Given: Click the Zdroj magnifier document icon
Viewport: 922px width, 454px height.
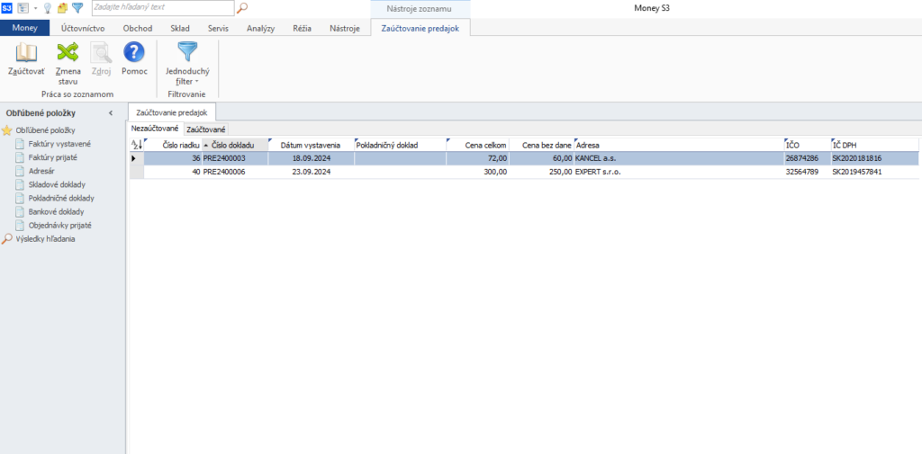Looking at the screenshot, I should click(101, 53).
